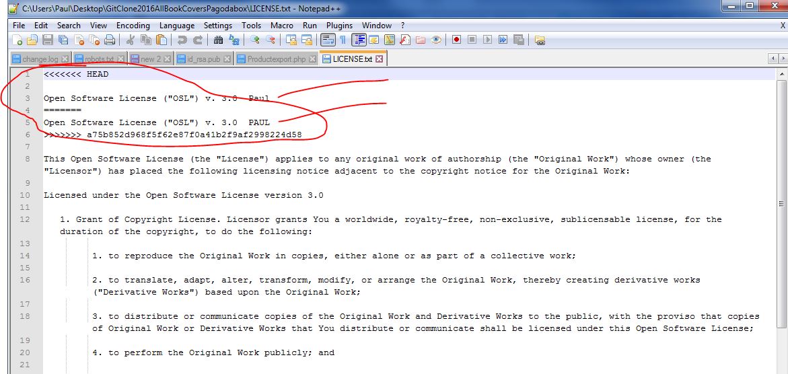Toggle Word Wrap in the toolbar
Image resolution: width=788 pixels, height=374 pixels.
(x=328, y=40)
